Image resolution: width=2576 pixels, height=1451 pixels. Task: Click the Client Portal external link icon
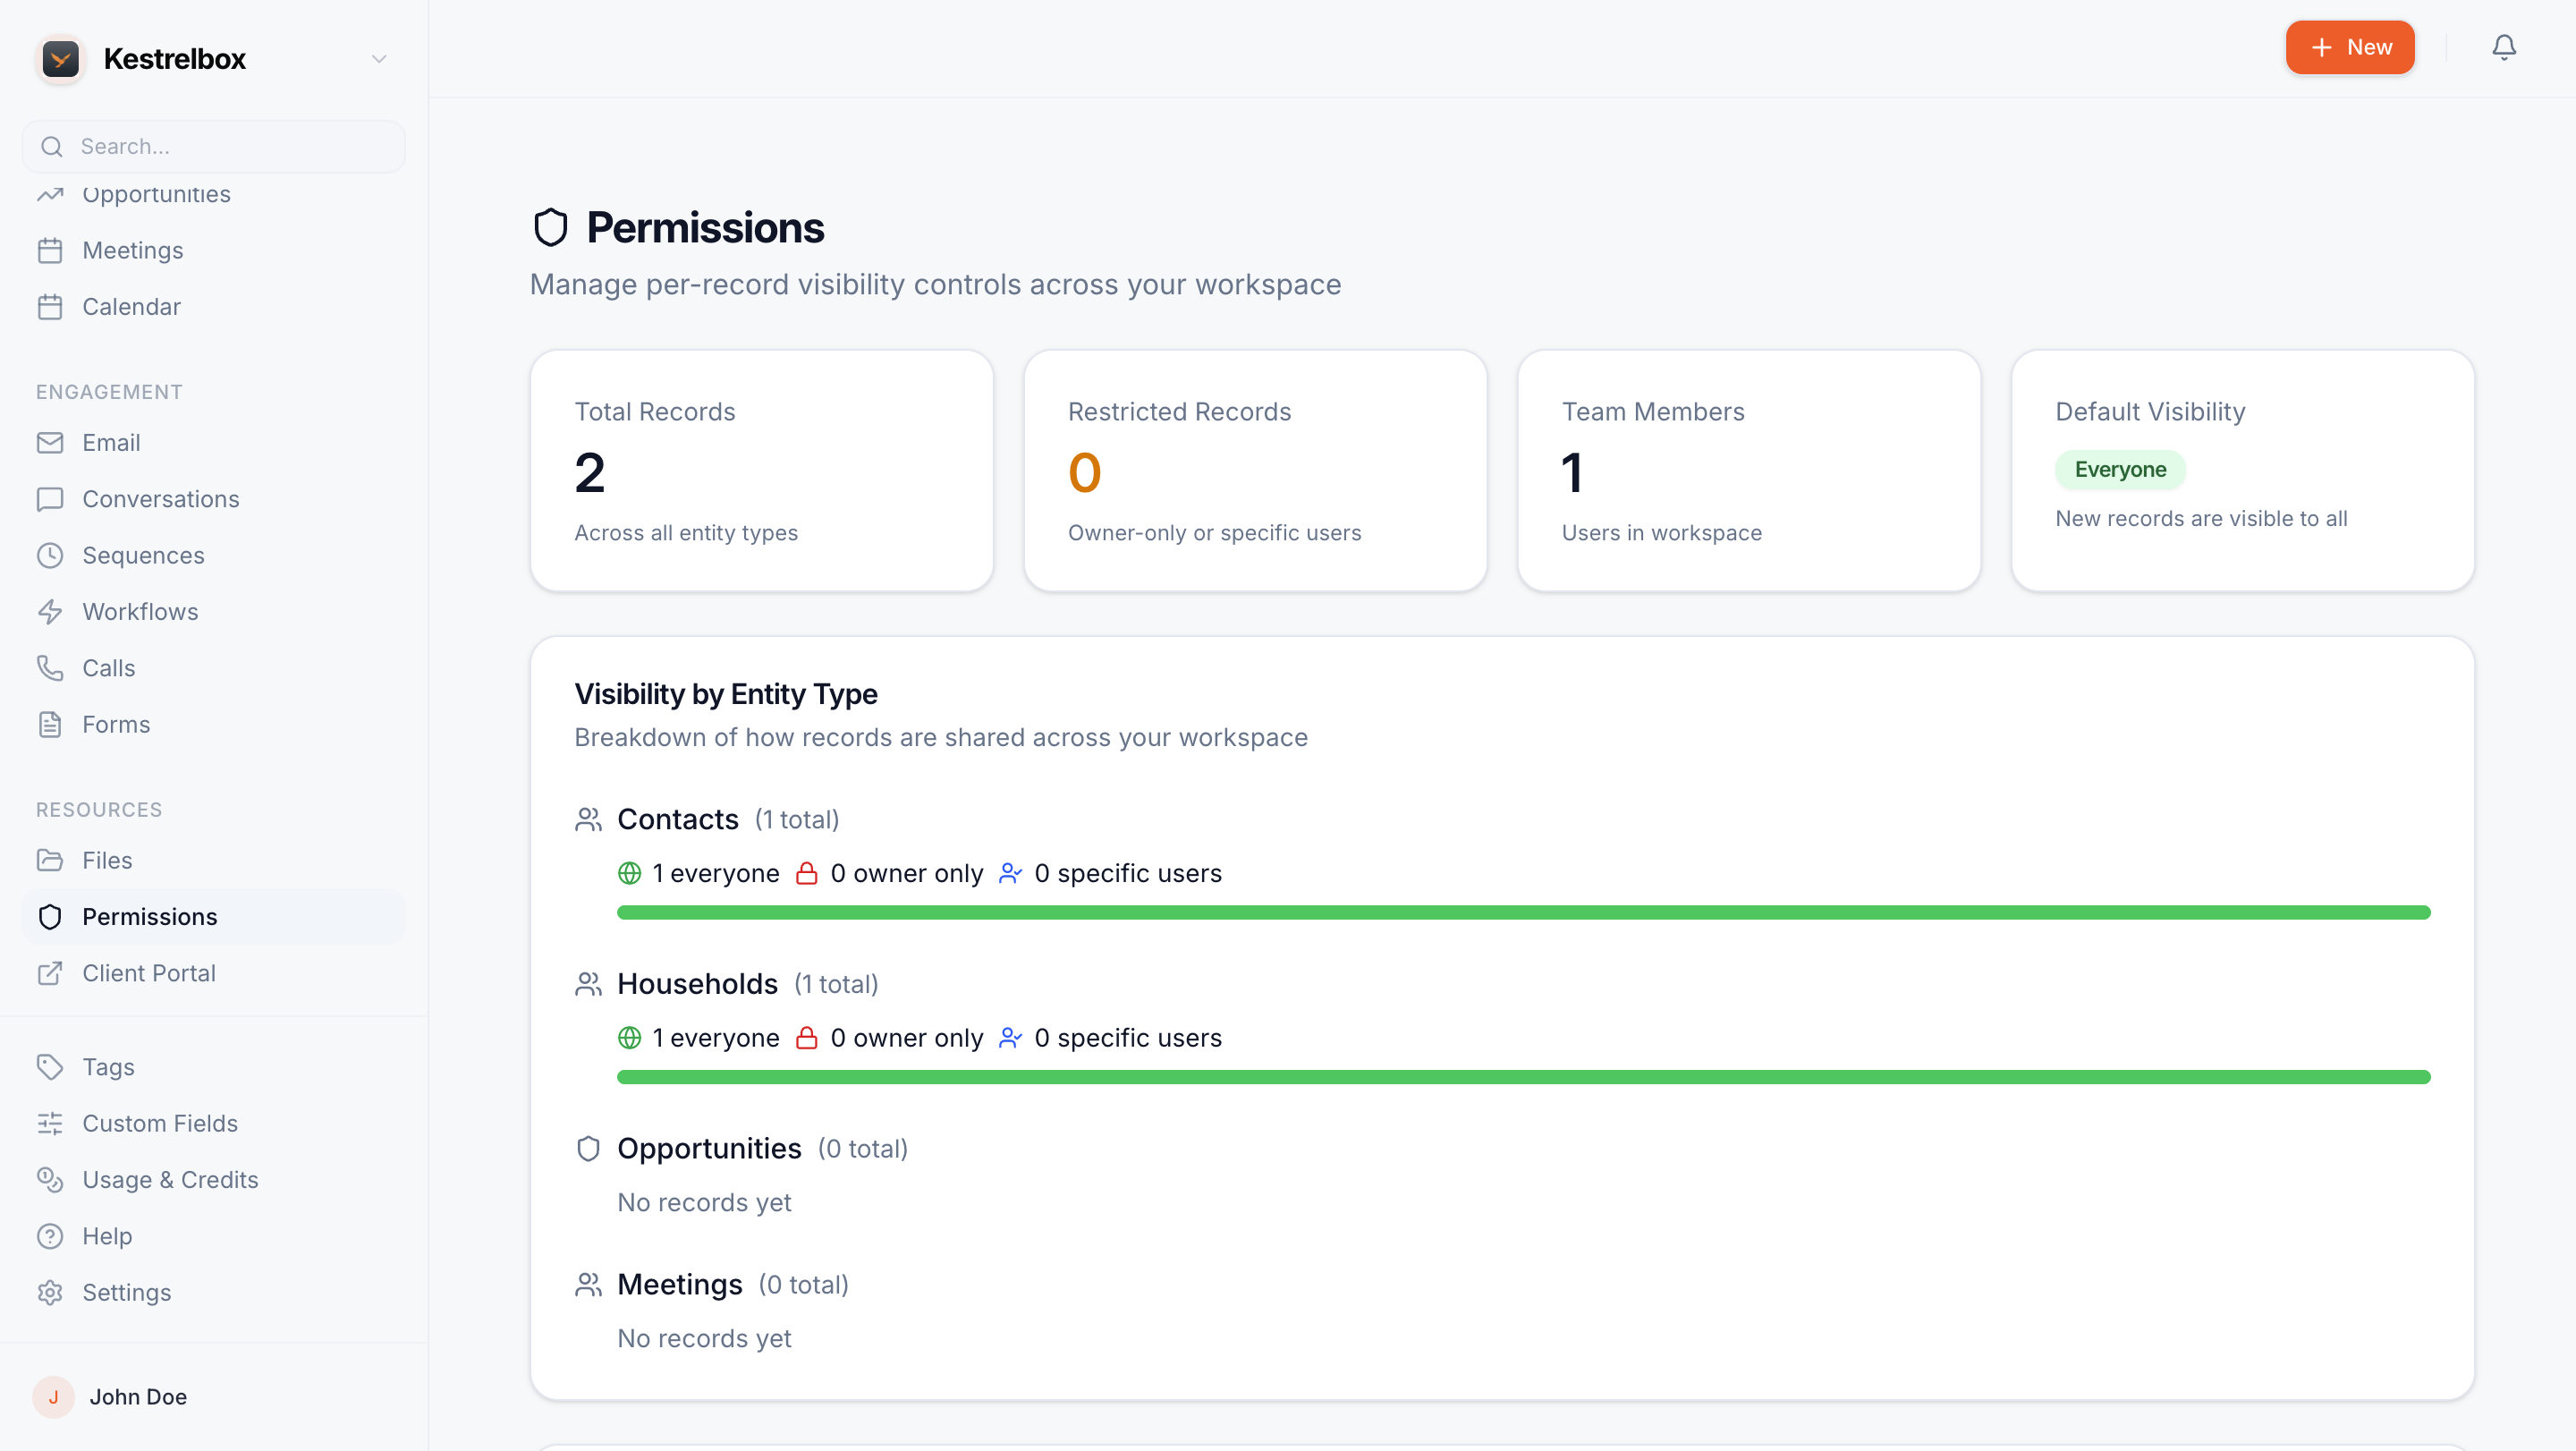[x=50, y=974]
